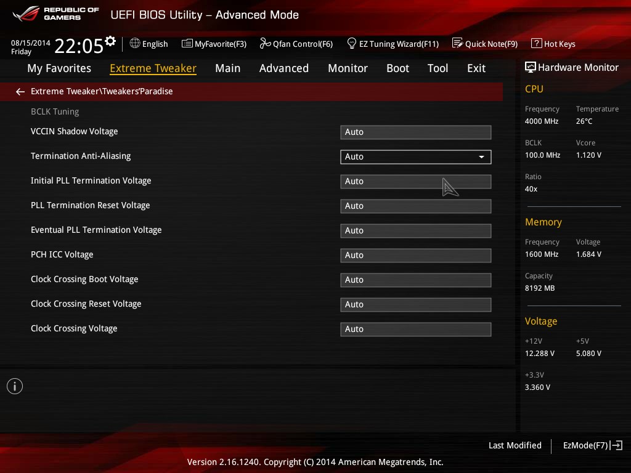Viewport: 631px width, 473px height.
Task: Click PLL Termination Reset Voltage field
Action: coord(416,206)
